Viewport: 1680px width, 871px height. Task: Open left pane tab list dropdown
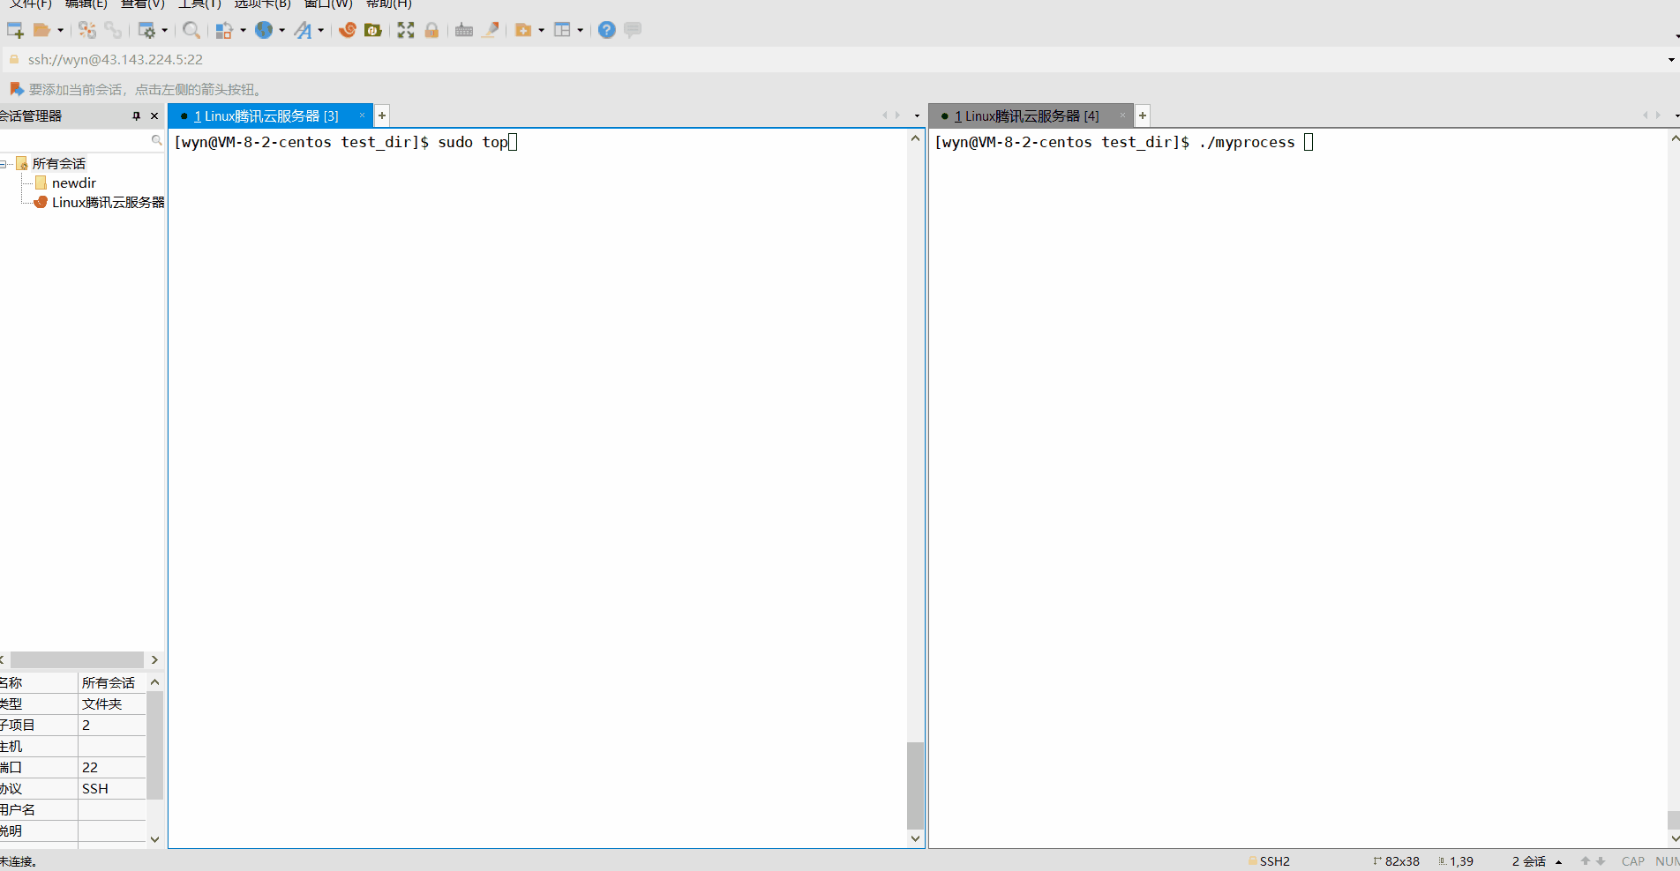click(x=917, y=115)
